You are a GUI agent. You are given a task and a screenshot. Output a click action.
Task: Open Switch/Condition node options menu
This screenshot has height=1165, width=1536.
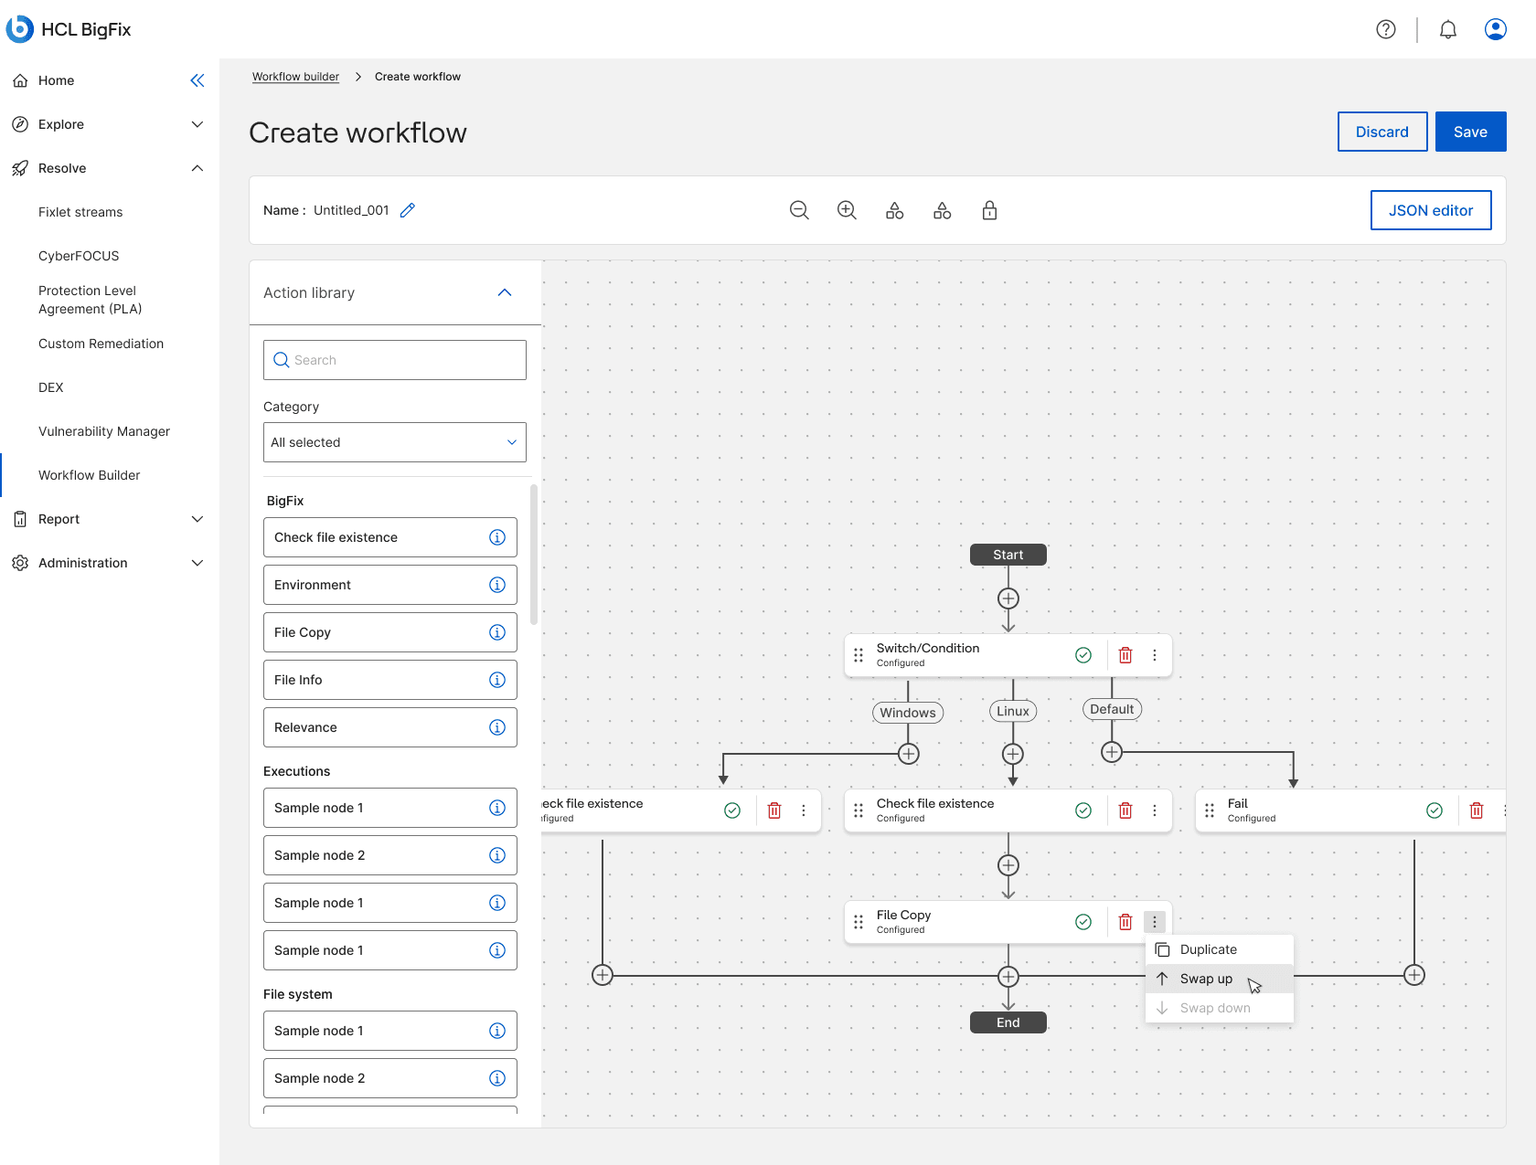click(x=1155, y=655)
